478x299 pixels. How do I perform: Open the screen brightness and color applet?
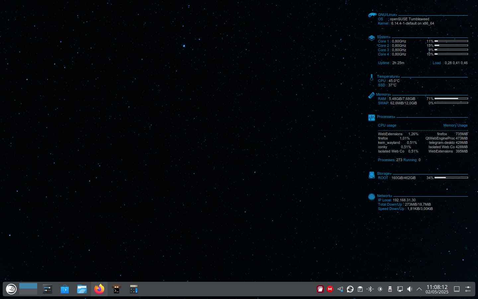(x=380, y=289)
